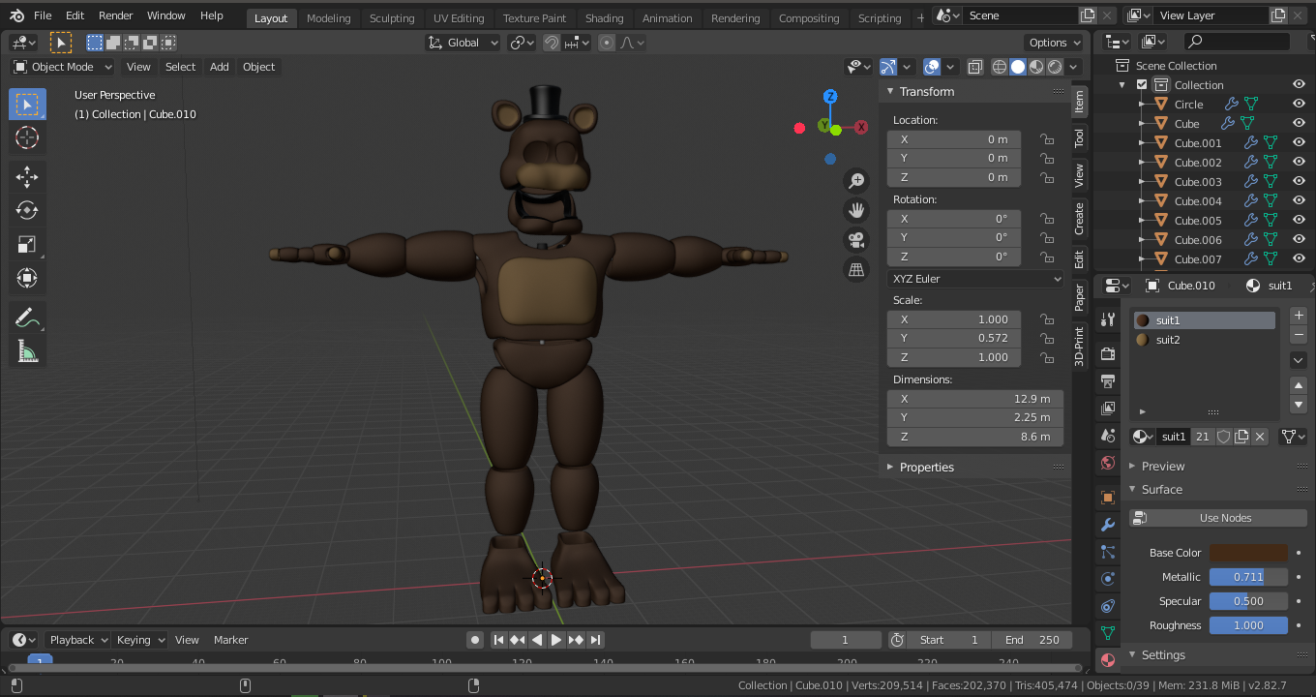Viewport: 1316px width, 697px height.
Task: Remove material slot with minus button
Action: [1299, 334]
